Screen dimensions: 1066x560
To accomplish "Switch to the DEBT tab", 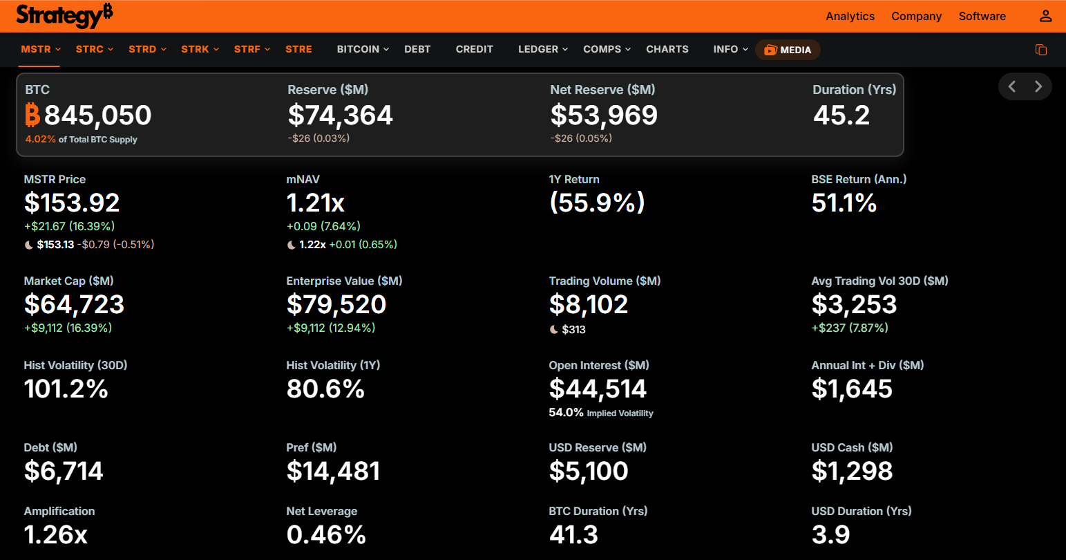I will click(x=417, y=49).
